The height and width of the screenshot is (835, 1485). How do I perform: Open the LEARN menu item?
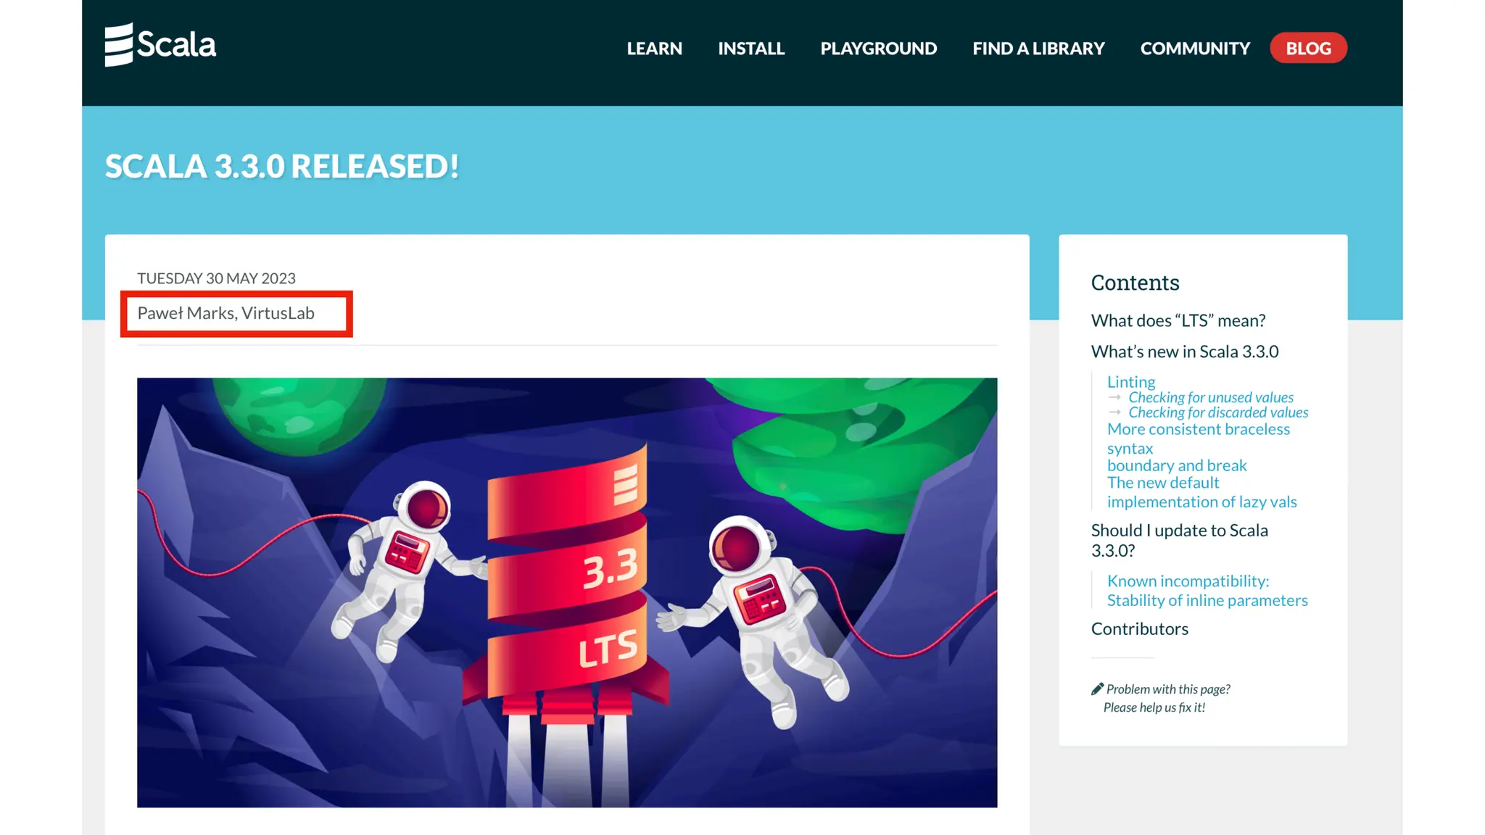coord(654,49)
